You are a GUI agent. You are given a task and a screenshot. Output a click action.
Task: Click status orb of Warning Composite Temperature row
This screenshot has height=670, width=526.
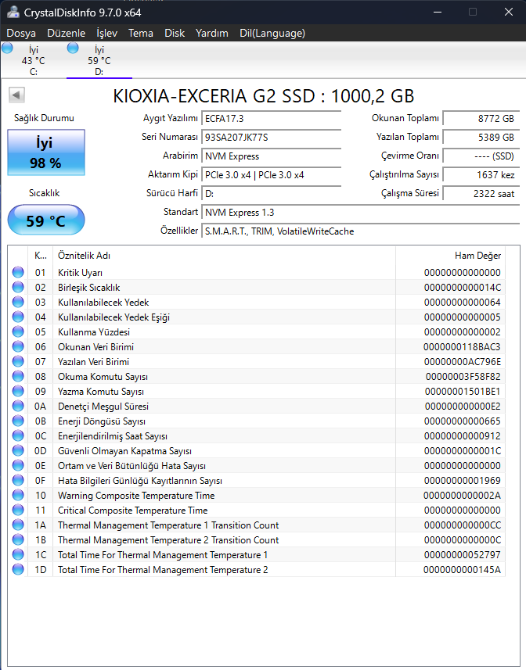click(18, 495)
